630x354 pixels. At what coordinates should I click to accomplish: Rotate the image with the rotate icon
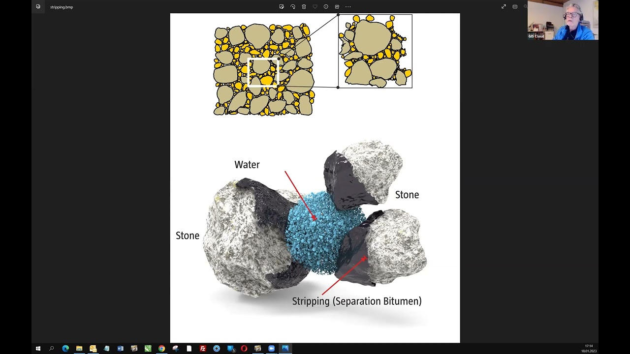click(x=293, y=6)
